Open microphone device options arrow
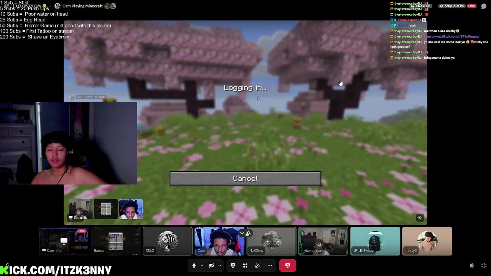 click(x=202, y=266)
